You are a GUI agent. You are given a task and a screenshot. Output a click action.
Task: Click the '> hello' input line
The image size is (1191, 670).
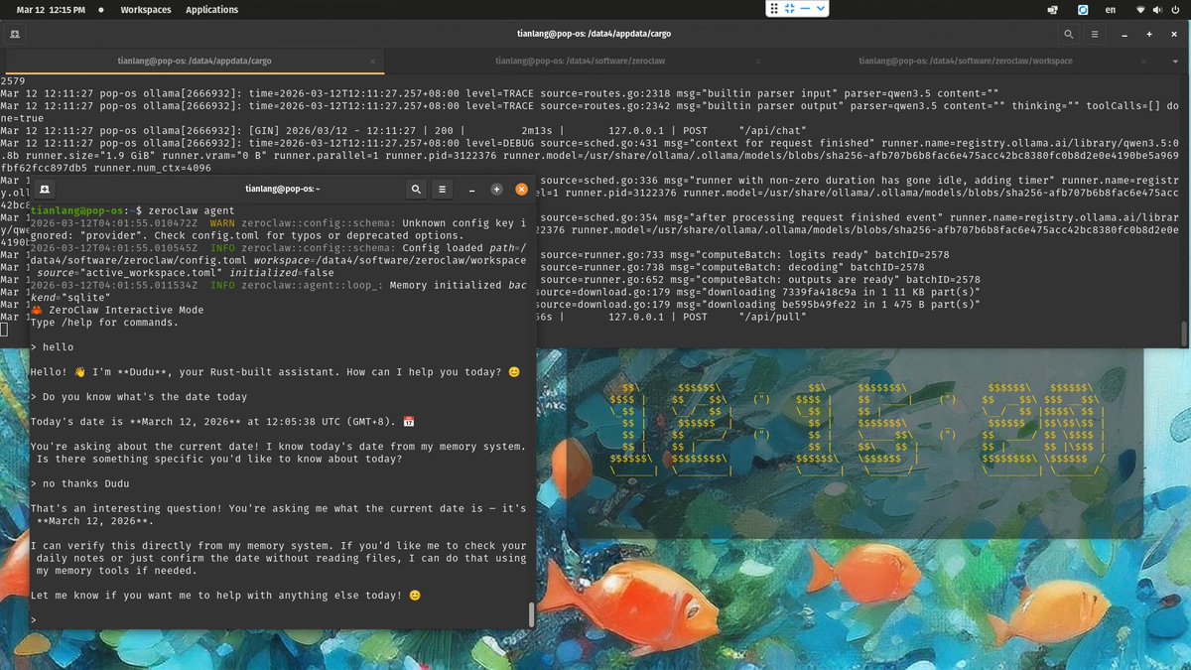(x=52, y=347)
